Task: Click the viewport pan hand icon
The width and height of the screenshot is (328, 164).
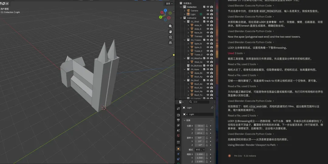Action: [x=170, y=32]
